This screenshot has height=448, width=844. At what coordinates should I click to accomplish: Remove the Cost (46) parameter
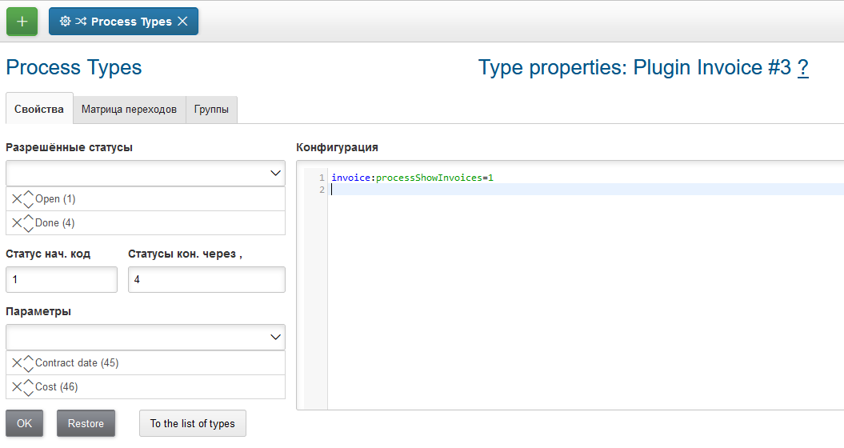point(17,387)
